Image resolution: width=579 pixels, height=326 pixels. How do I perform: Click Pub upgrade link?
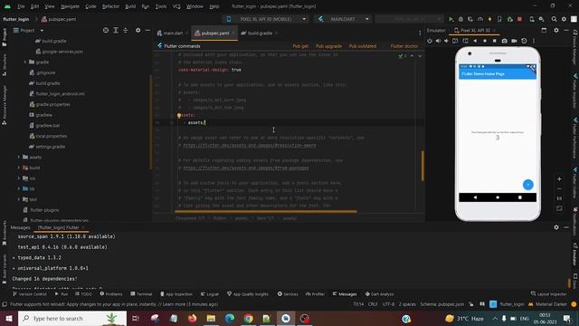328,46
